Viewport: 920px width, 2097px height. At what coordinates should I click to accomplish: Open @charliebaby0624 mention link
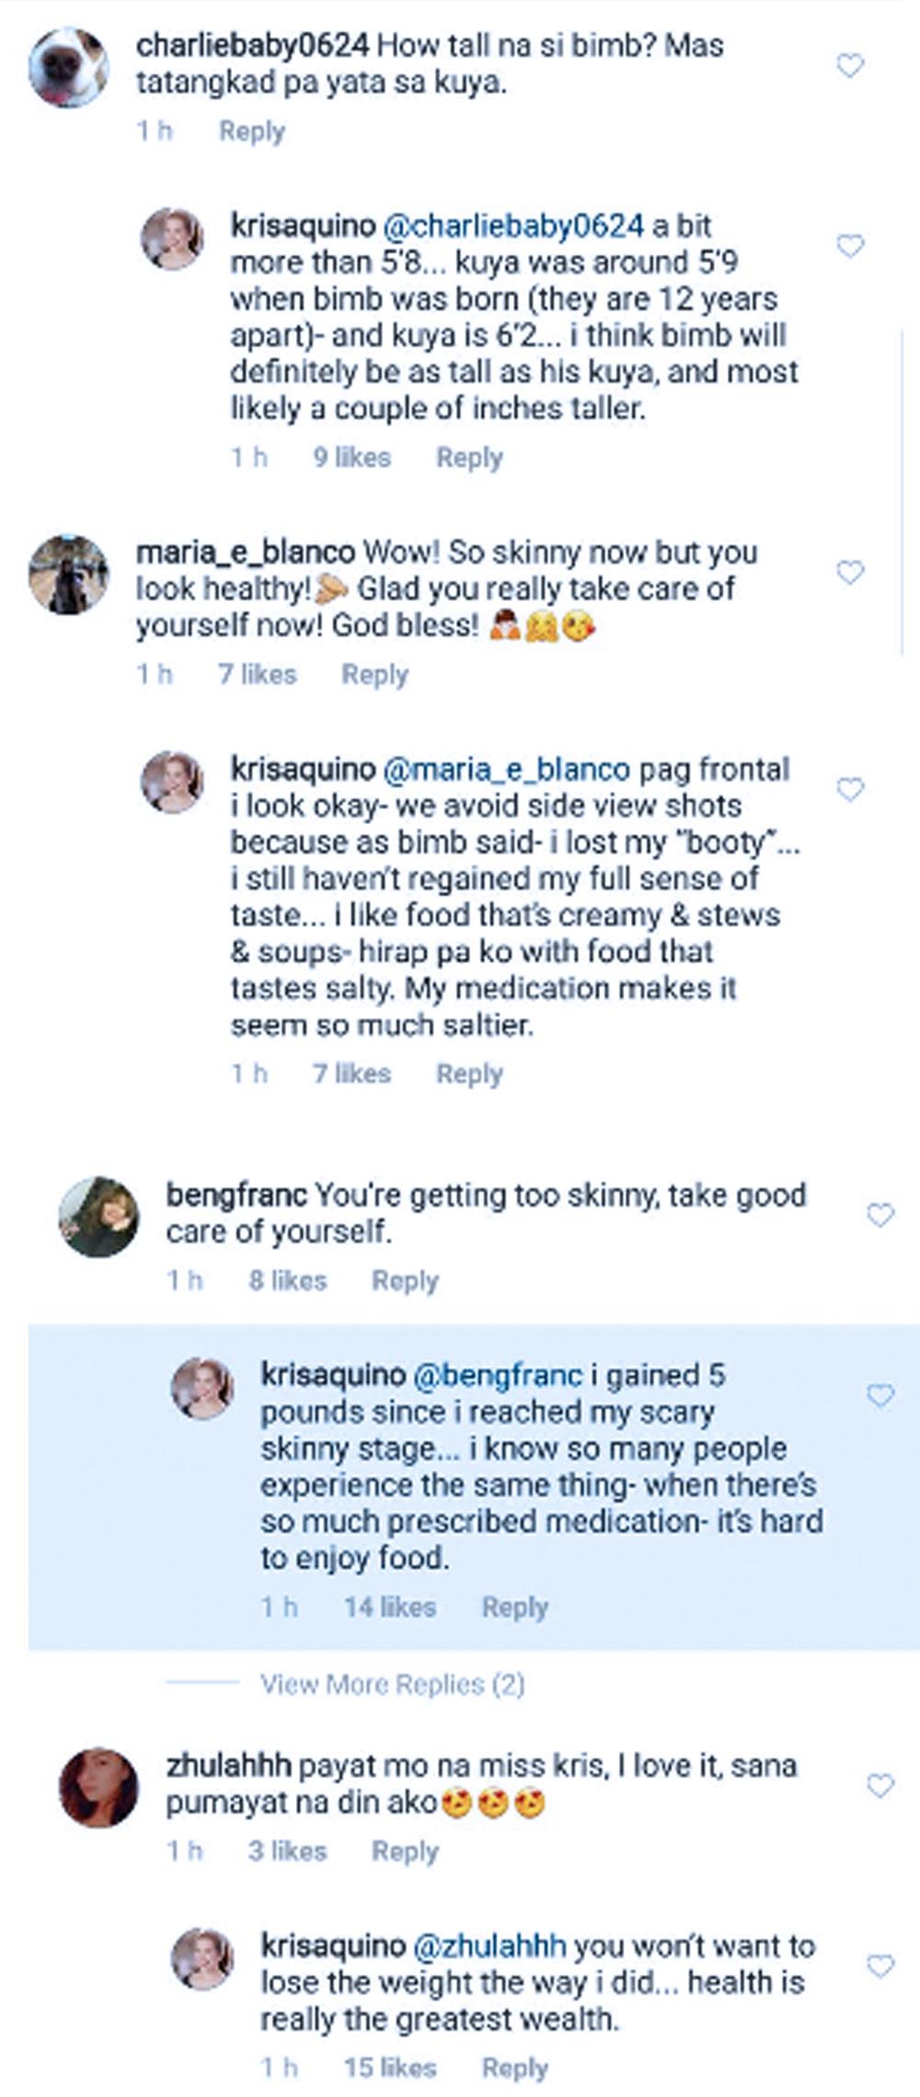[513, 225]
